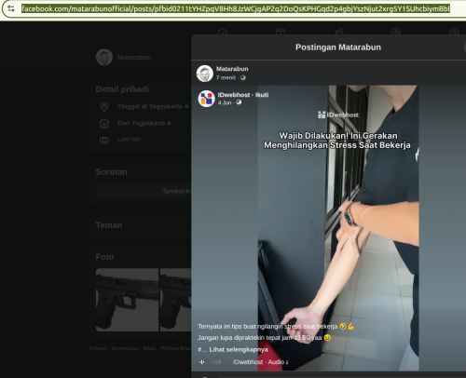Open the Teman section heading
This screenshot has height=378, width=466.
pos(109,225)
